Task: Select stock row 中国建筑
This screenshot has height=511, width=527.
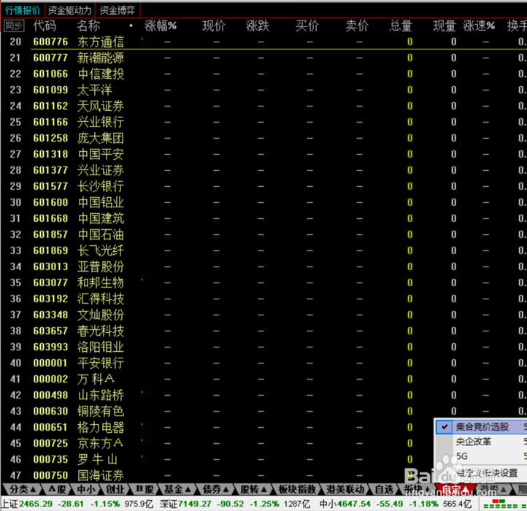Action: 263,218
